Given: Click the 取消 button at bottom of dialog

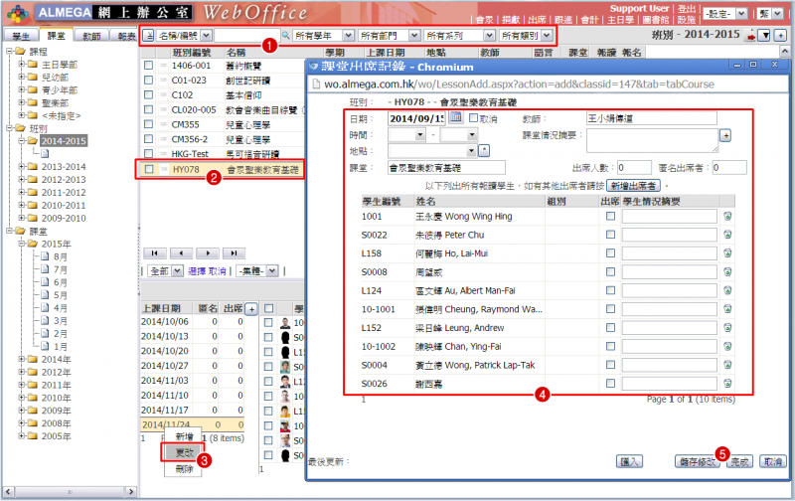Looking at the screenshot, I should pyautogui.click(x=773, y=461).
